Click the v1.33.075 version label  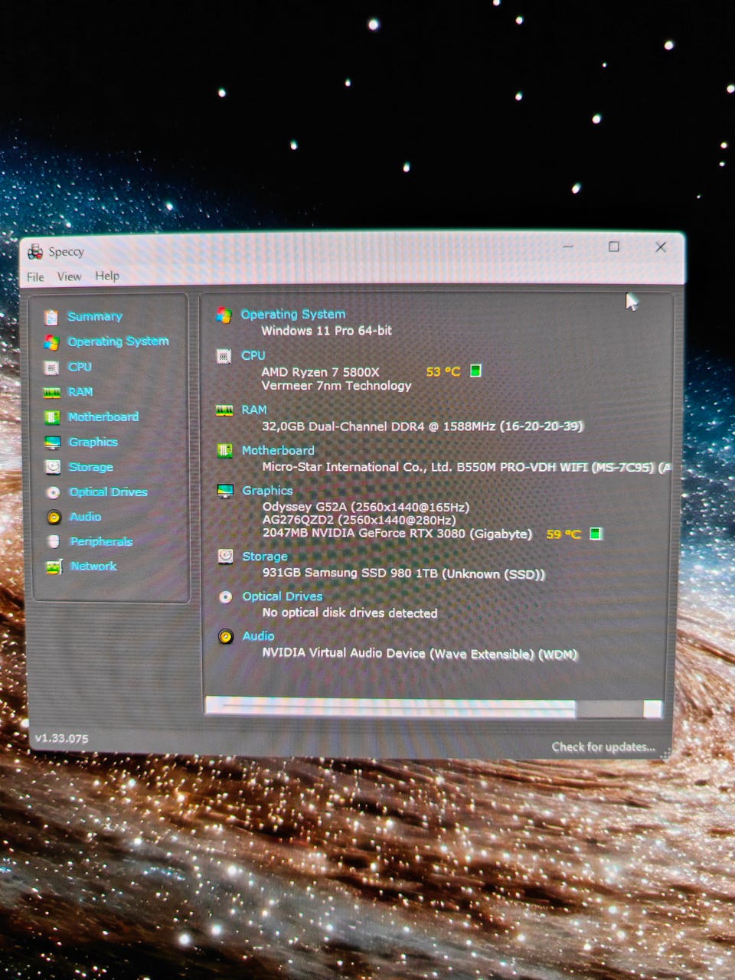coord(61,738)
